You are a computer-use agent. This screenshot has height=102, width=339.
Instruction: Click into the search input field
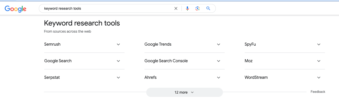107,8
